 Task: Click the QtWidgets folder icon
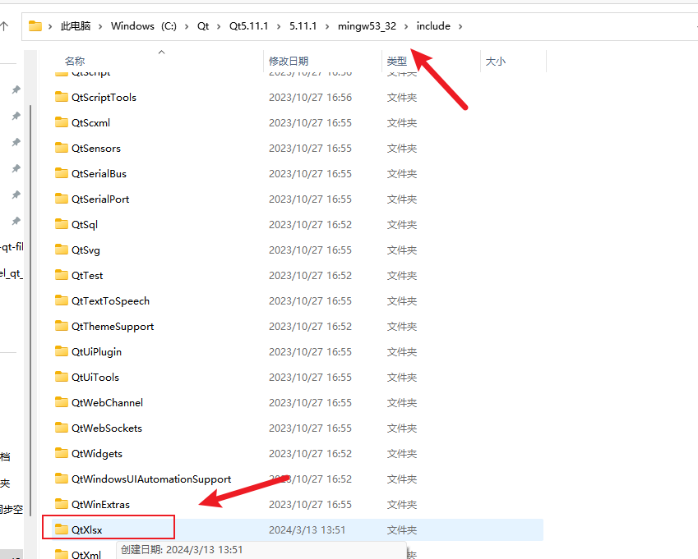tap(62, 453)
